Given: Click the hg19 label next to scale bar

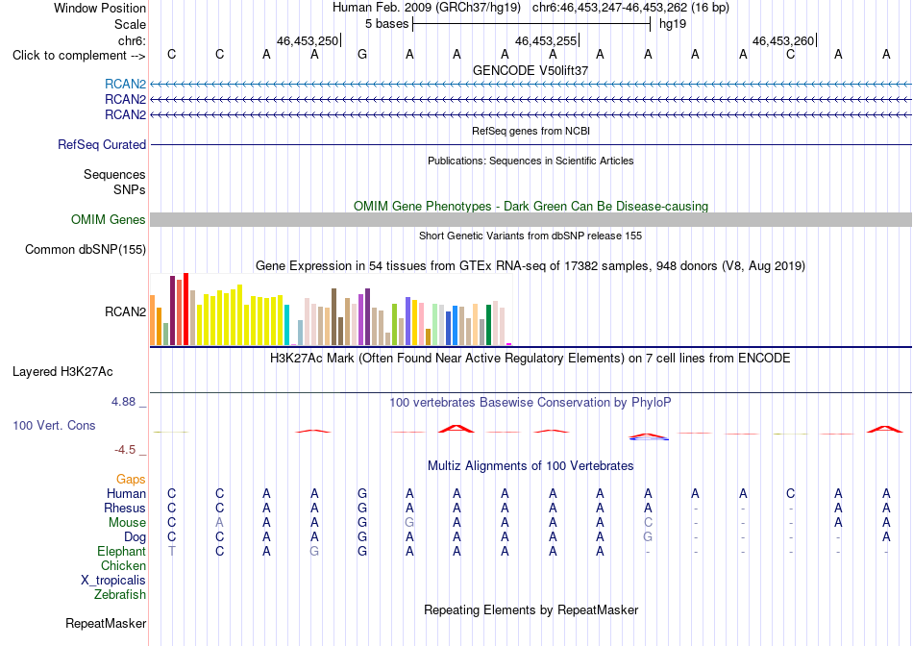Looking at the screenshot, I should pyautogui.click(x=673, y=24).
